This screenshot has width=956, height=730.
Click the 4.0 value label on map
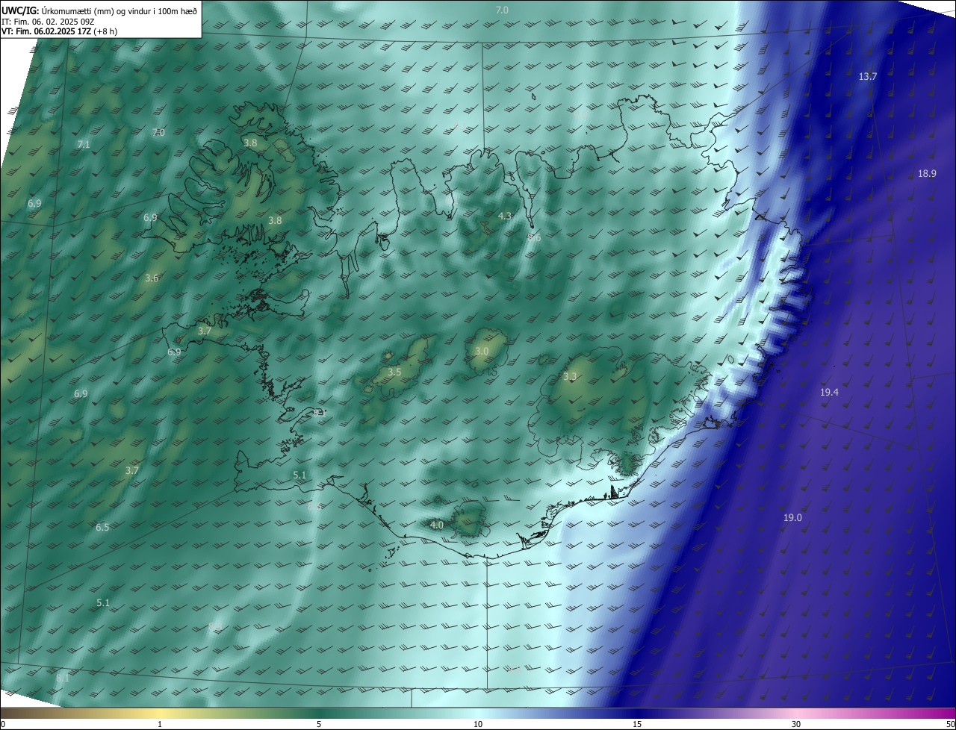coord(437,525)
